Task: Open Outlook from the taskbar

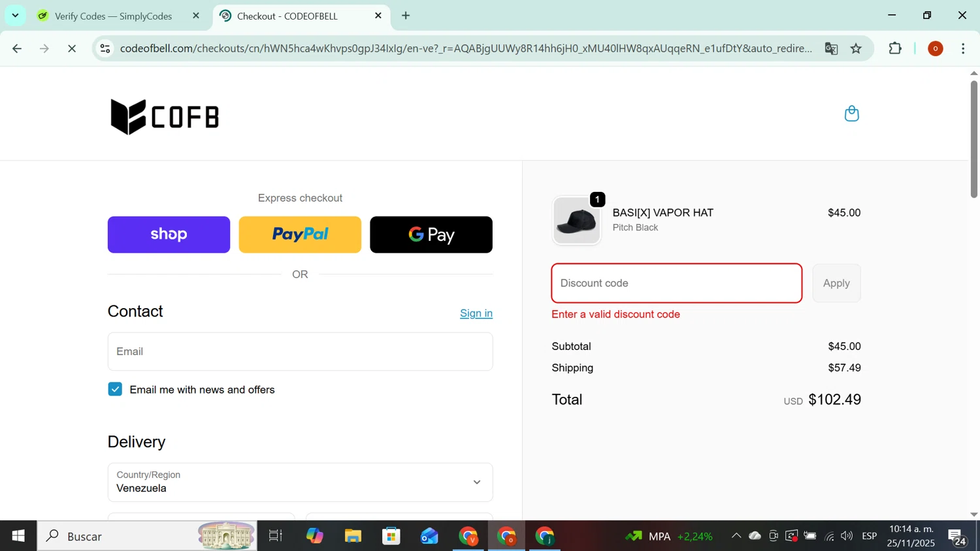Action: coord(429,536)
